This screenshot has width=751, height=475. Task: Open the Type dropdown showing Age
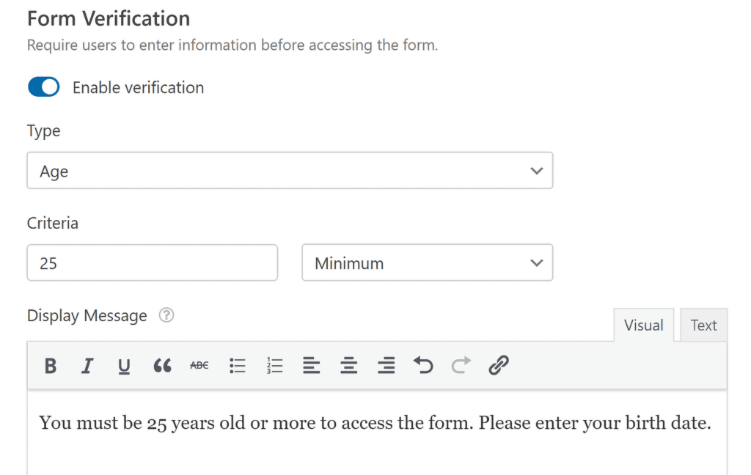[x=290, y=171]
